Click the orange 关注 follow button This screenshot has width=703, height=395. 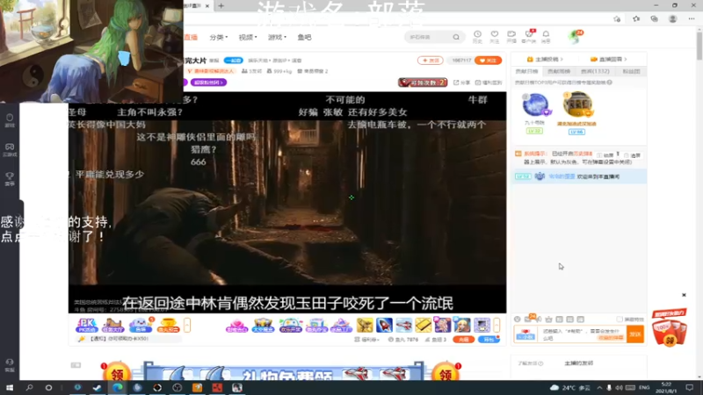pyautogui.click(x=488, y=61)
